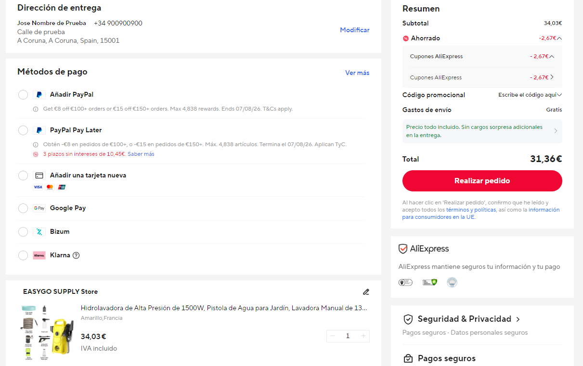Select the Klarna radio button
The width and height of the screenshot is (583, 366).
coord(23,255)
